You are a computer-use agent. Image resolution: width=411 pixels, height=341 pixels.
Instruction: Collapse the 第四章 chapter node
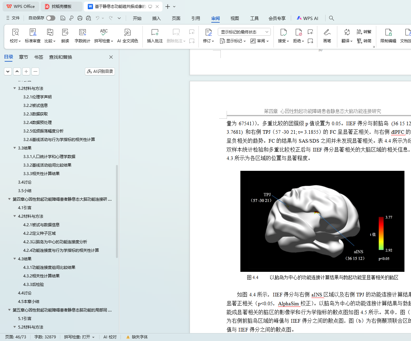tap(9, 199)
